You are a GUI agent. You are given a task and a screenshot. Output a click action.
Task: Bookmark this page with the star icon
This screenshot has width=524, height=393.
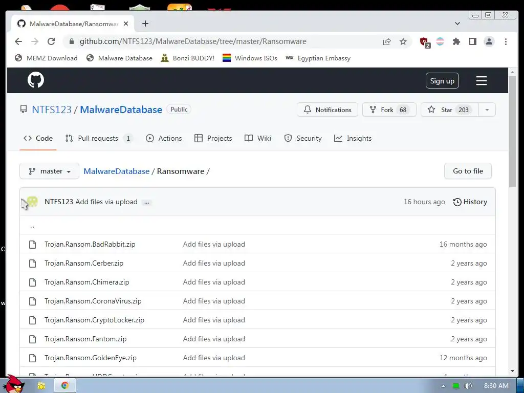403,41
